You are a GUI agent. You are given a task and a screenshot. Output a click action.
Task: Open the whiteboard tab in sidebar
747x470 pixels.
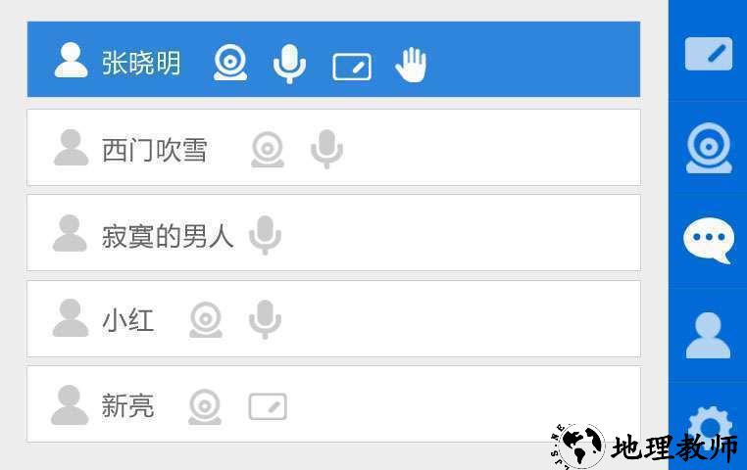(709, 54)
